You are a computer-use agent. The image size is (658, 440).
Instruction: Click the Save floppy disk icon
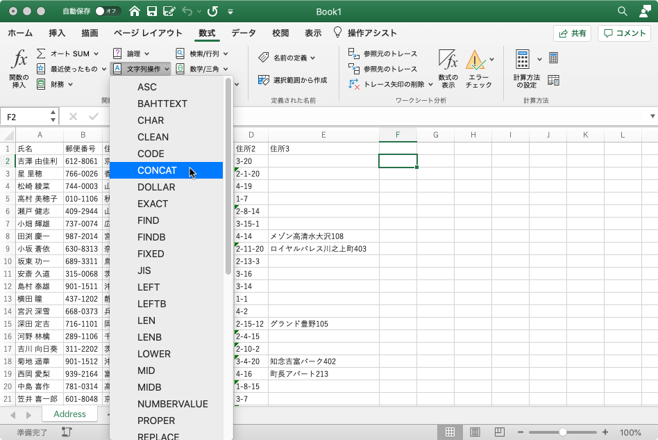click(152, 11)
